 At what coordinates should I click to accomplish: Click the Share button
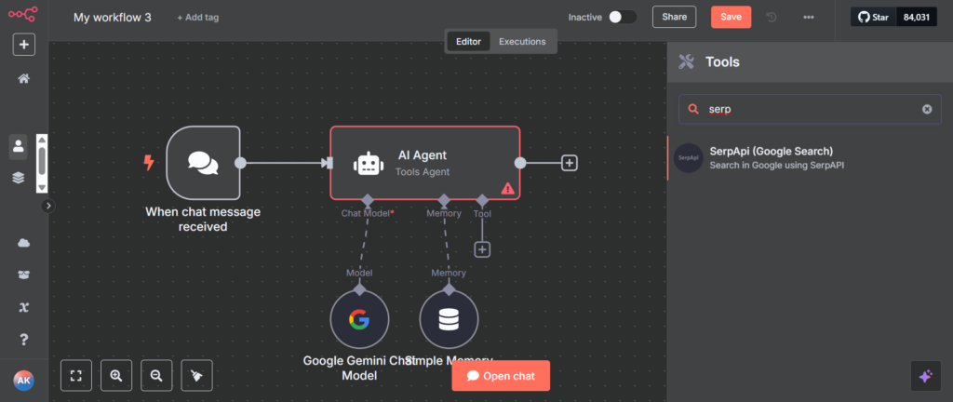tap(674, 17)
